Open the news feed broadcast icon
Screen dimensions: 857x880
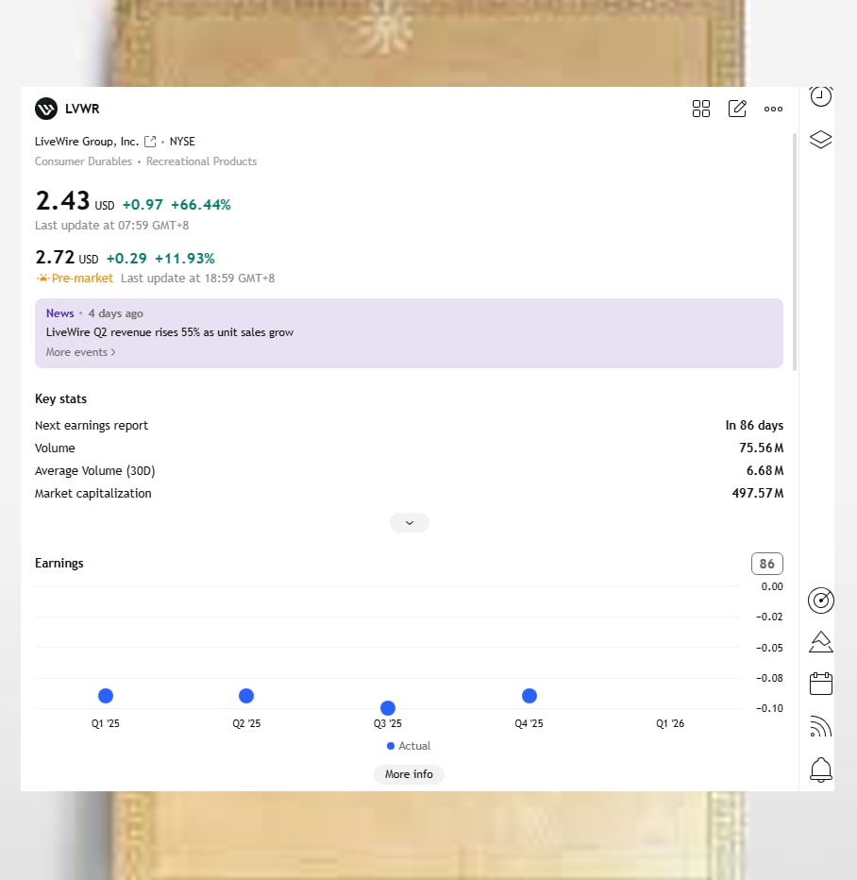(x=820, y=726)
